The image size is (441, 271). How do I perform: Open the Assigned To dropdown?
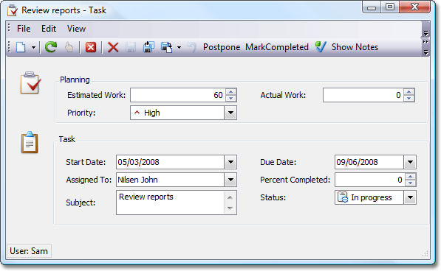pyautogui.click(x=230, y=180)
